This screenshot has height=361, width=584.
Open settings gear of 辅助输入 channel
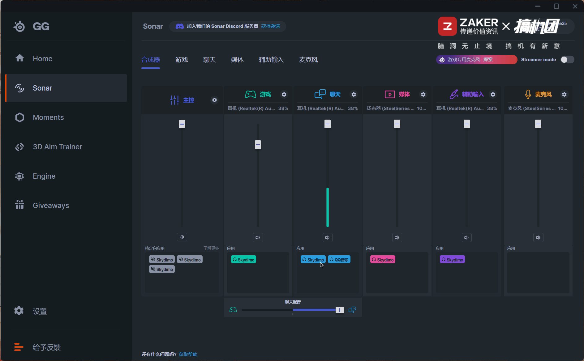[x=493, y=94]
